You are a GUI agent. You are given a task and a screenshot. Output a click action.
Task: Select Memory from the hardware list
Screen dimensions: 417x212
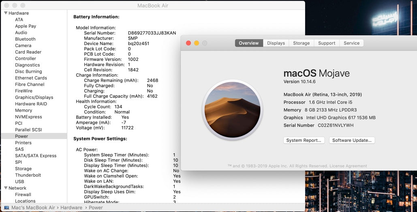click(24, 110)
